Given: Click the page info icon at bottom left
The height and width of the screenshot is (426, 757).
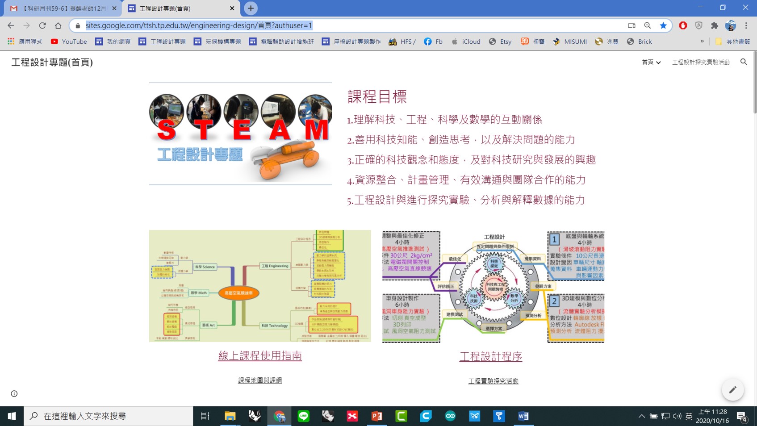Looking at the screenshot, I should point(14,393).
